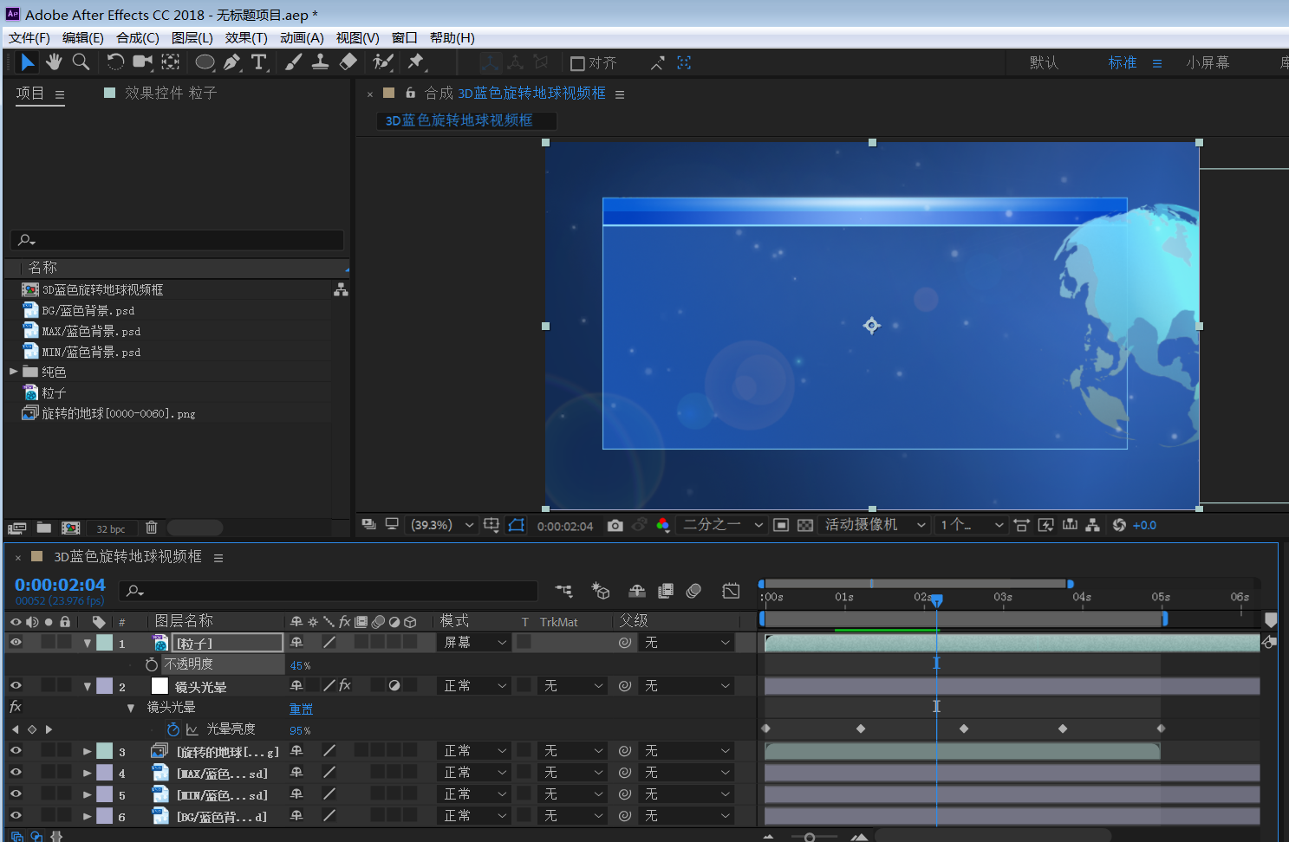Hide the 镜头光晕 layer eye toggle
The height and width of the screenshot is (842, 1289).
click(x=16, y=685)
